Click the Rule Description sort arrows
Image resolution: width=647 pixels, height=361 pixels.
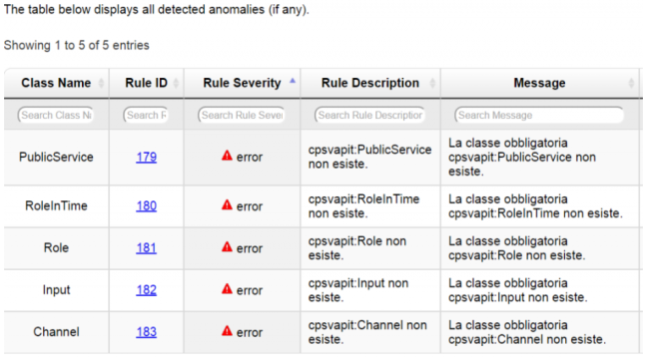tap(432, 83)
